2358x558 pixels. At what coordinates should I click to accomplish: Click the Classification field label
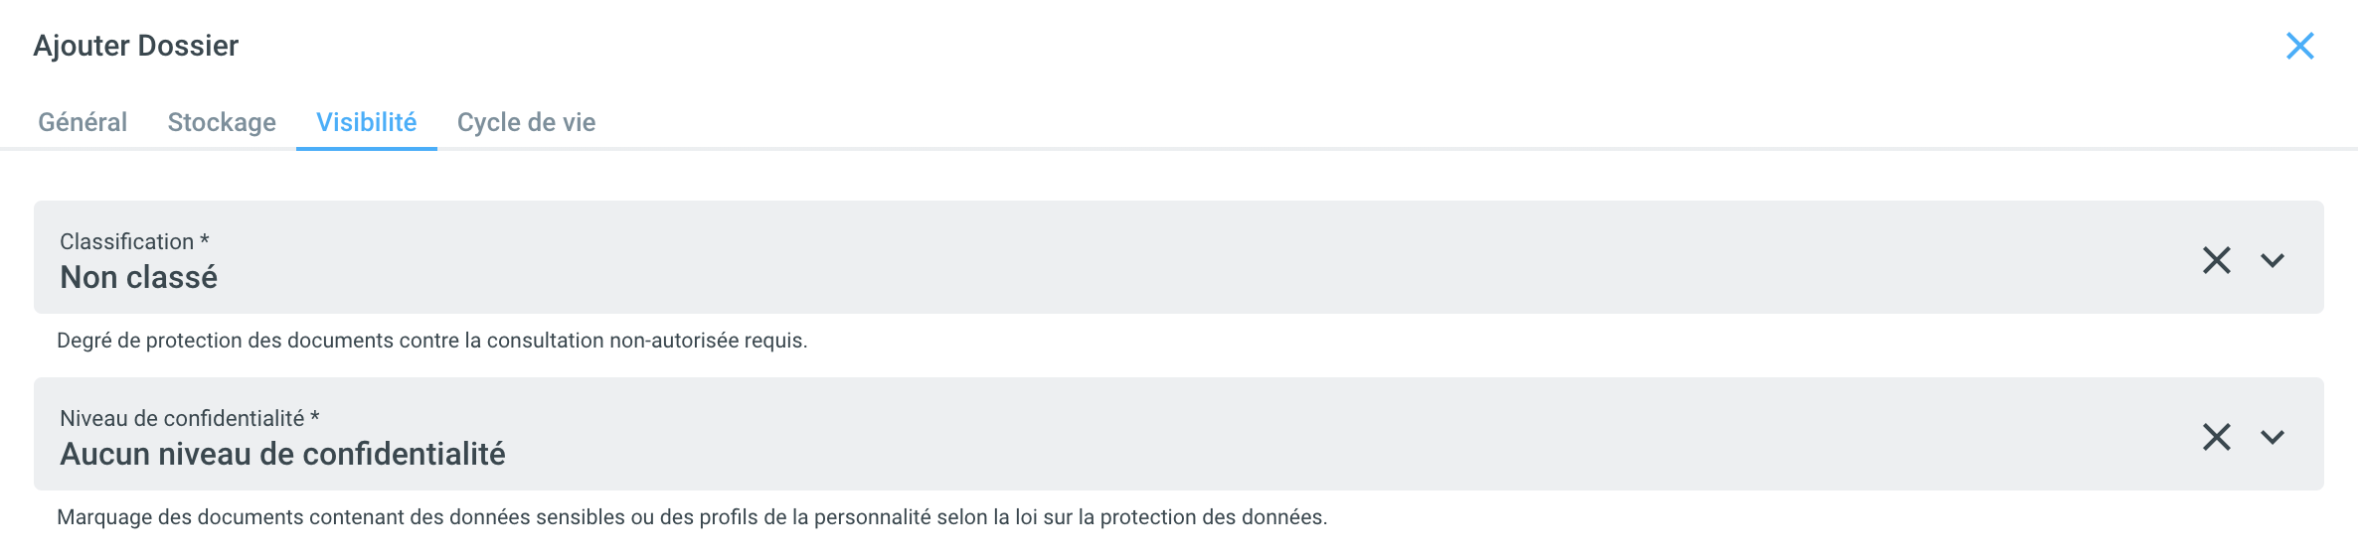tap(126, 241)
